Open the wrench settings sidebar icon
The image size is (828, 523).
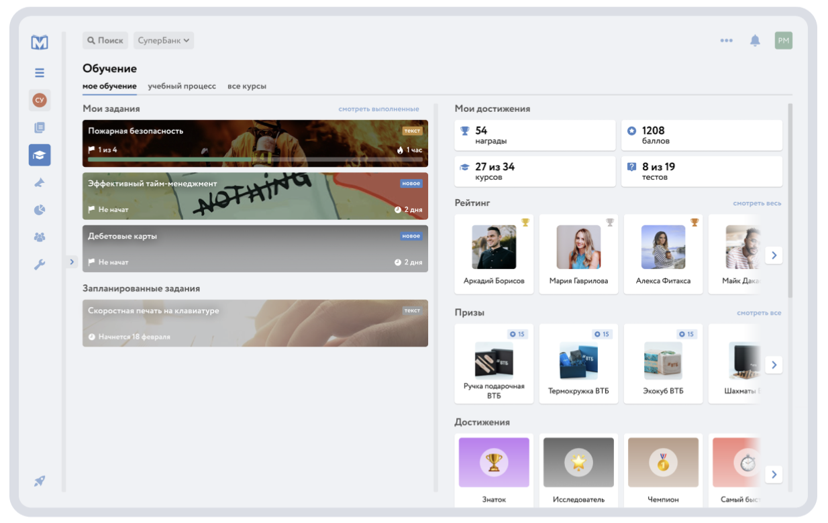(40, 265)
